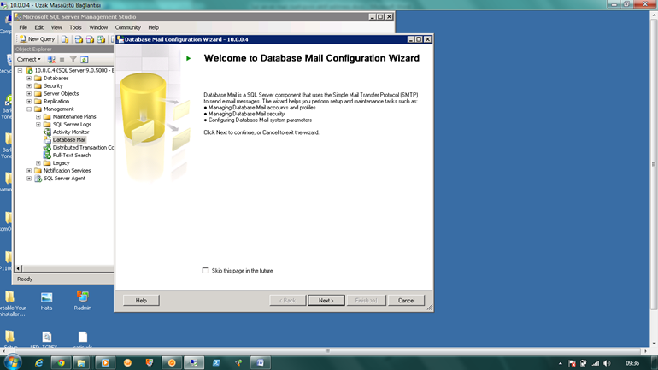Screen dimensions: 658x370
Task: Select the Full-Text Search node icon
Action: coord(47,156)
